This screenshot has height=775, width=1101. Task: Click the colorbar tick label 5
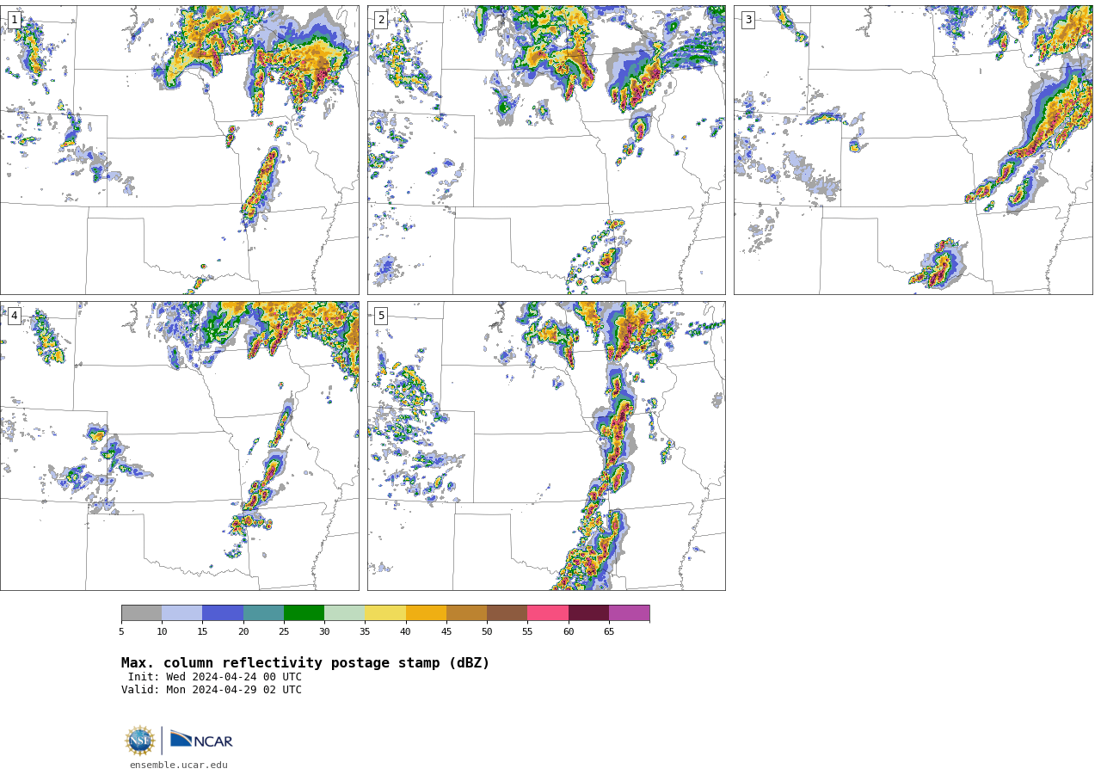tap(121, 632)
